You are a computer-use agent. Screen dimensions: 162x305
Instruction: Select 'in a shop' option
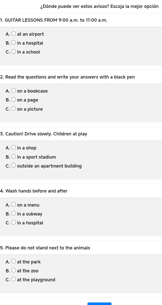pos(14,148)
